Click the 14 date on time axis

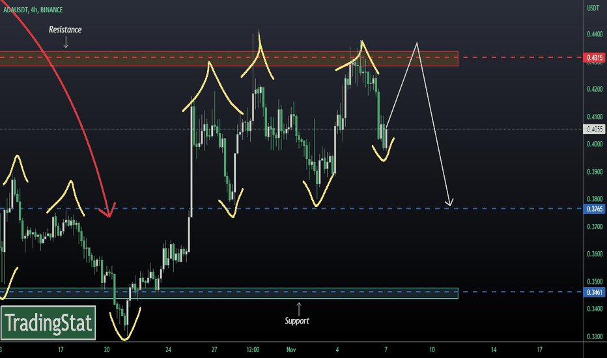pos(494,350)
